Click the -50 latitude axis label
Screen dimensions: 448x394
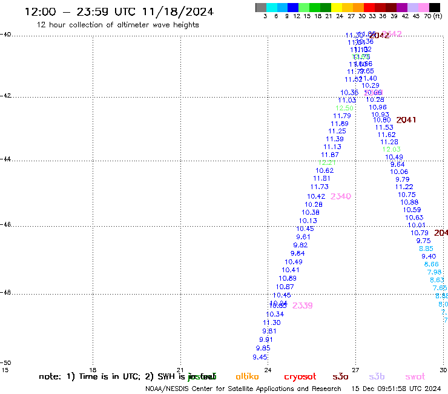pyautogui.click(x=5, y=363)
